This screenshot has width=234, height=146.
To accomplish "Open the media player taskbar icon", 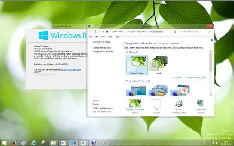I will (x=103, y=143).
